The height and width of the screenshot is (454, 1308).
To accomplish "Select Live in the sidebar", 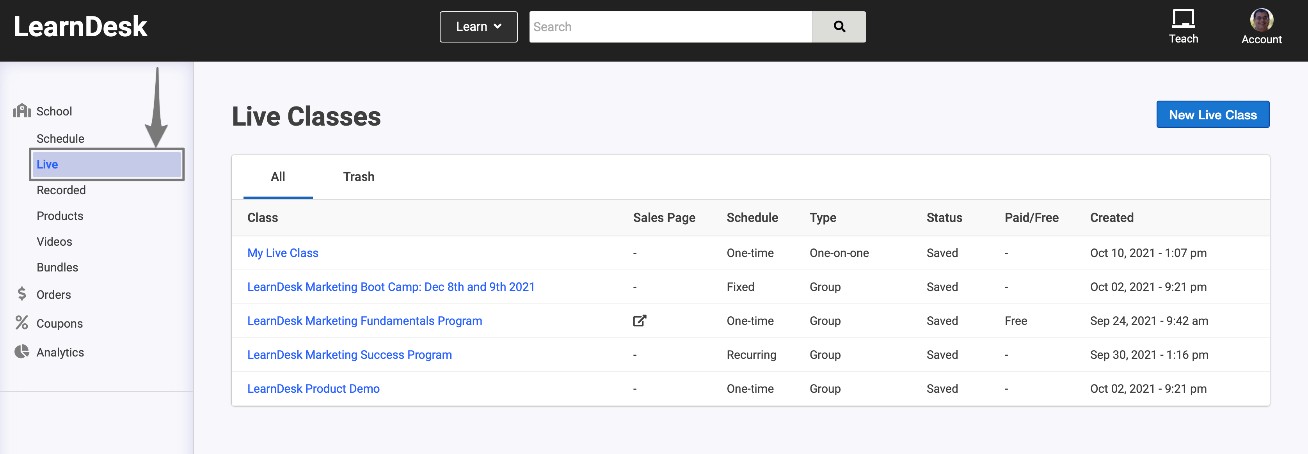I will [107, 164].
